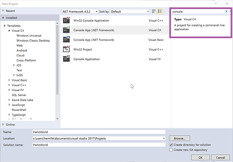Select the Win32 Console Application row text
233x162 pixels.
(91, 20)
